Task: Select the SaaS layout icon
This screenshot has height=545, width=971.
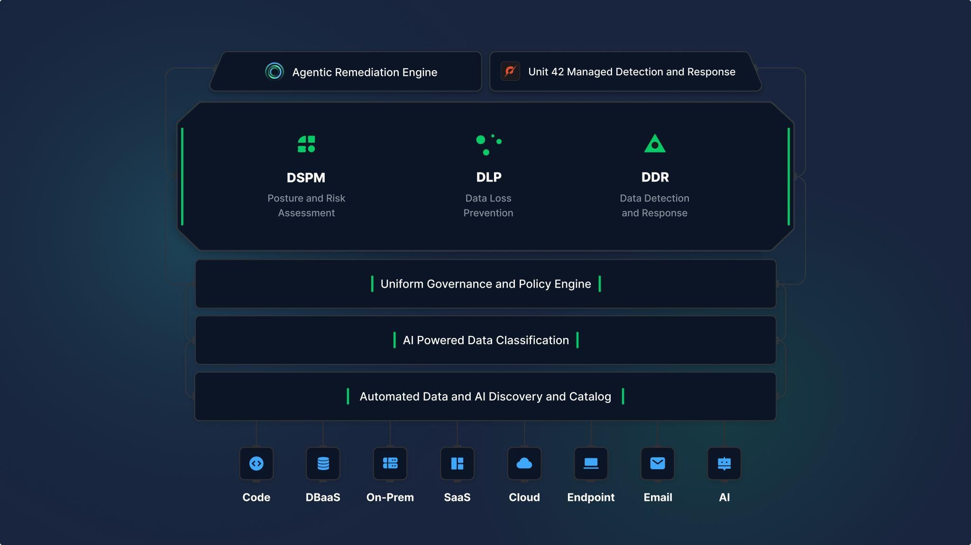Action: tap(457, 463)
